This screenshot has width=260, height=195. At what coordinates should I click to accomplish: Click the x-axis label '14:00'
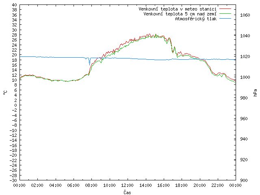tap(145, 185)
